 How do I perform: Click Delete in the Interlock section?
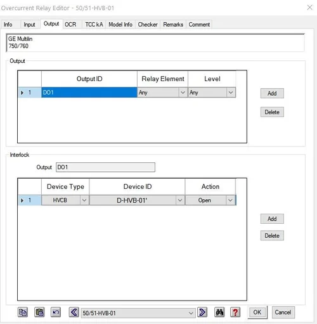(272, 235)
